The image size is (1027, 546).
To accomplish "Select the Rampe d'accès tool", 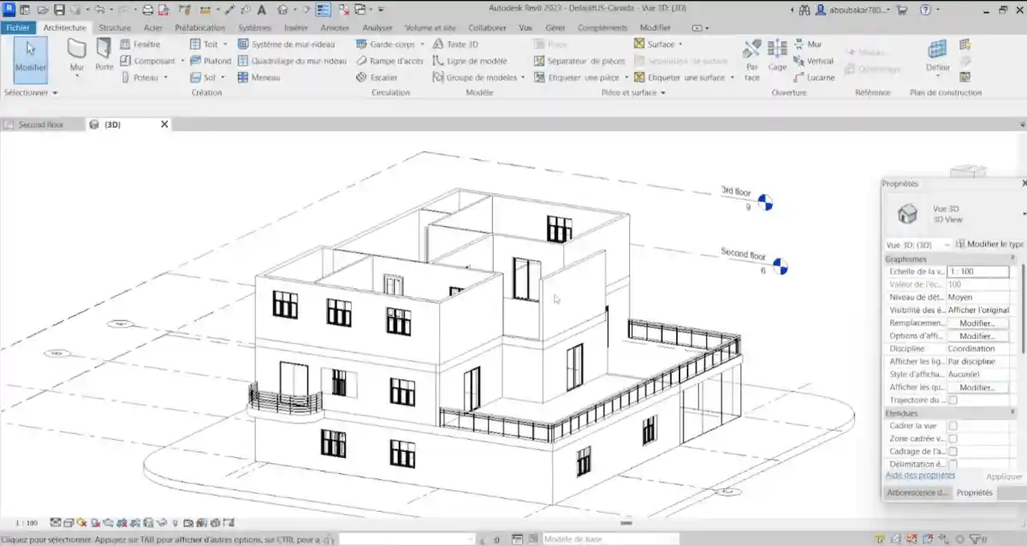I will tap(389, 61).
